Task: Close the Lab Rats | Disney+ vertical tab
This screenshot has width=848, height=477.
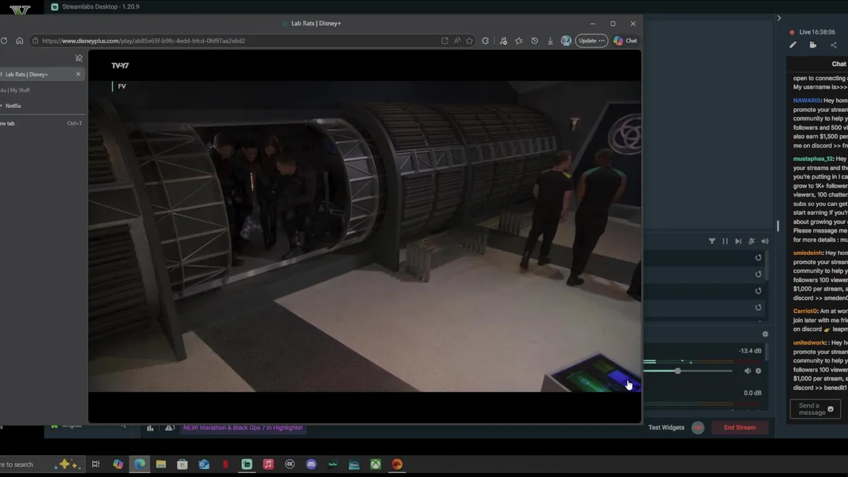Action: pyautogui.click(x=78, y=74)
